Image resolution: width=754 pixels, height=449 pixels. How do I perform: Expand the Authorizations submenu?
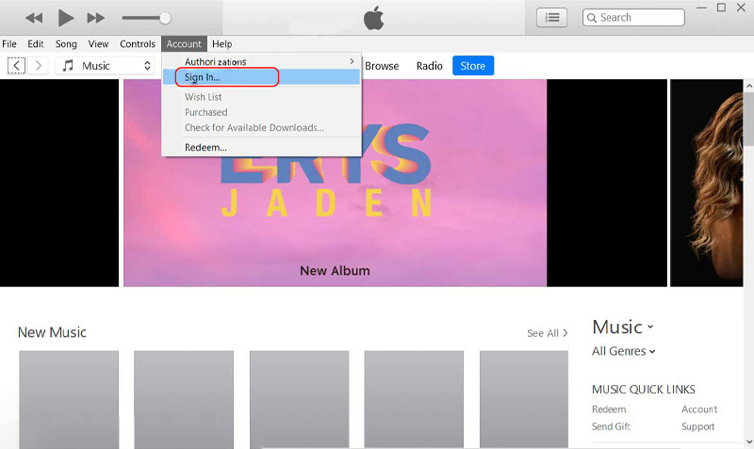point(262,61)
